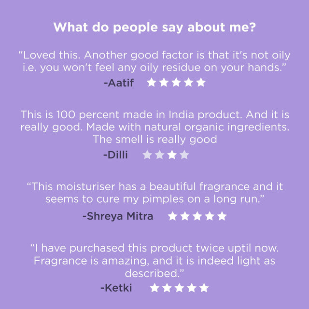Click the last star in Ketki's rating
The height and width of the screenshot is (309, 309).
tap(204, 288)
